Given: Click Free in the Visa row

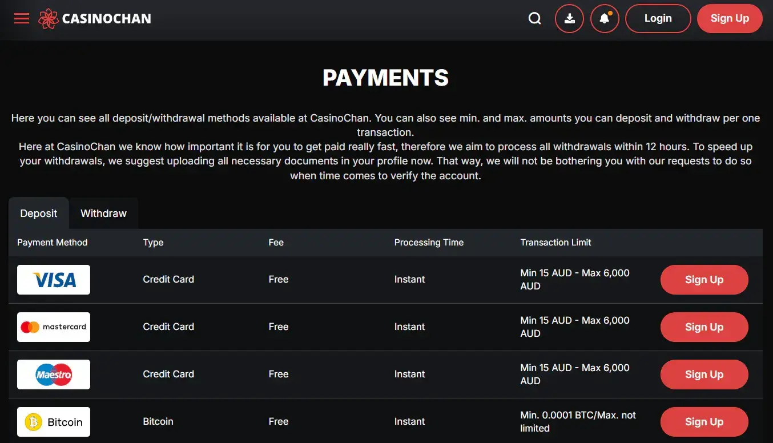Looking at the screenshot, I should point(279,279).
